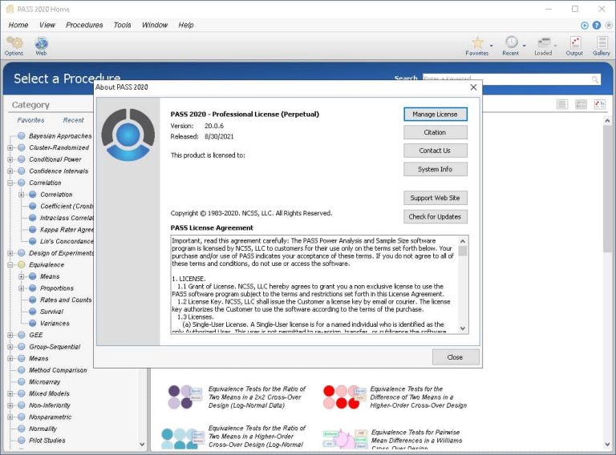This screenshot has height=455, width=616.
Task: Switch to thumbnail view layout icon
Action: coord(599,104)
